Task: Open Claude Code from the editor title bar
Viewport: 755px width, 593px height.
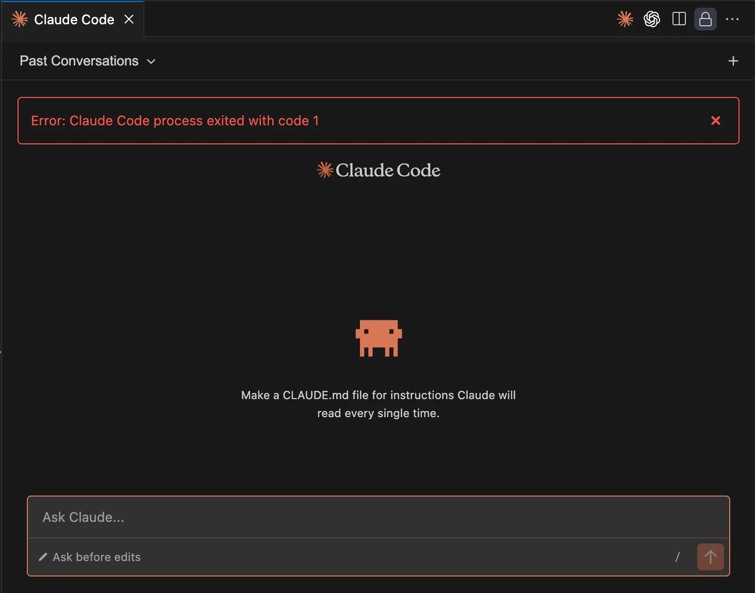Action: [625, 20]
